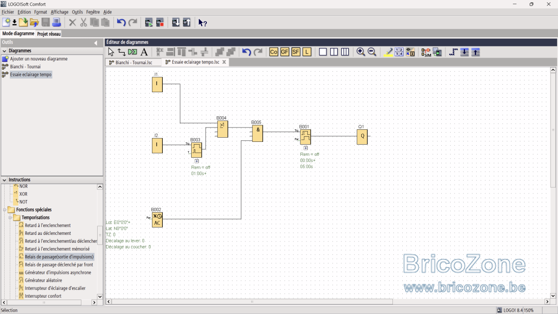
Task: Start the simulation with the SIM icon
Action: pos(426,52)
